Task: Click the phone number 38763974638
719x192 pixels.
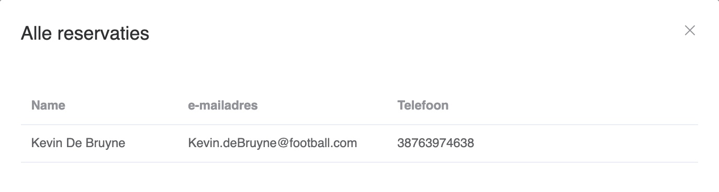Action: click(435, 143)
